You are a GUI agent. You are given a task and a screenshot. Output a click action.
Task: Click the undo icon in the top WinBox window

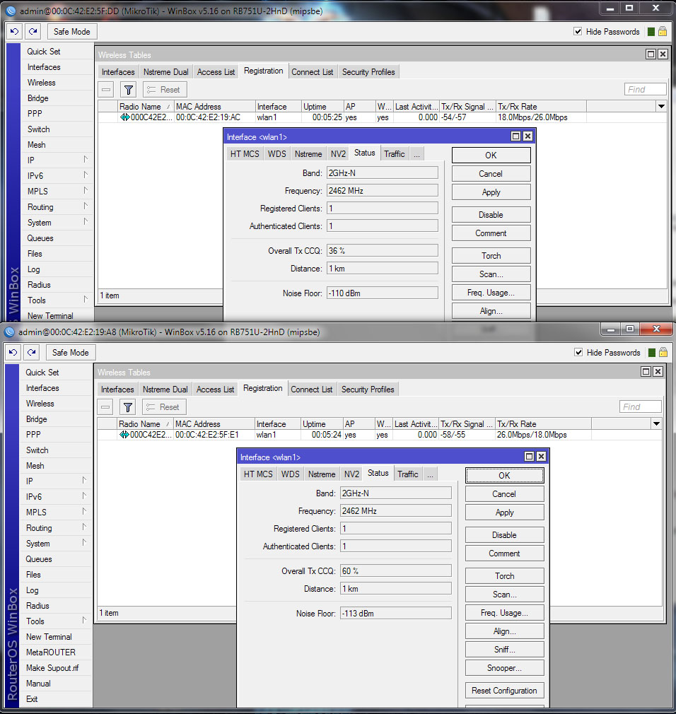point(15,31)
